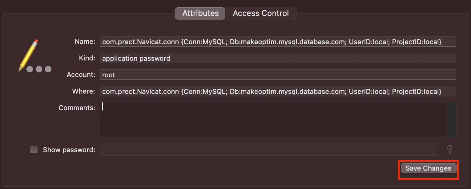The height and width of the screenshot is (189, 471).
Task: Click the Kind label
Action: point(87,58)
